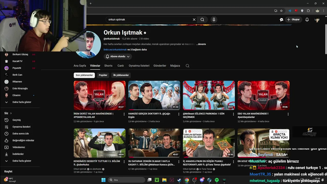Open the Chrome three-dot menu
The image size is (327, 184).
(x=324, y=11)
